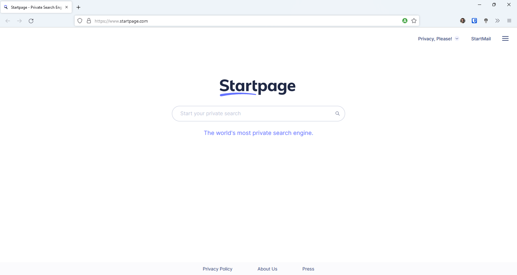Image resolution: width=517 pixels, height=275 pixels.
Task: Click the search magnifier button
Action: (337, 114)
